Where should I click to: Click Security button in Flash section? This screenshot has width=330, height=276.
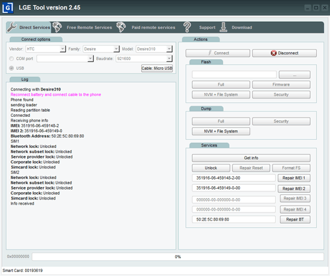[281, 94]
